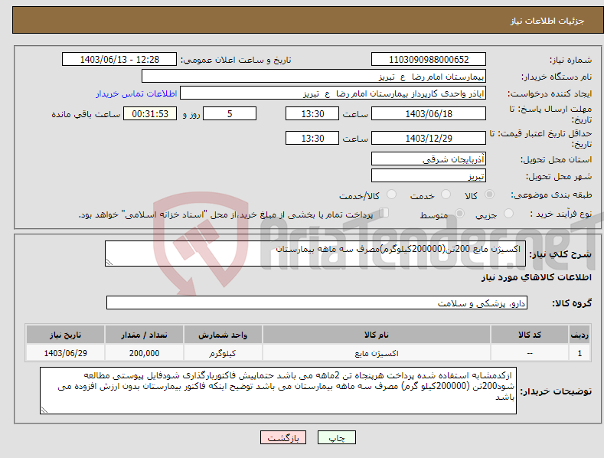Select the کالا/خدمت radio button

pos(391,195)
